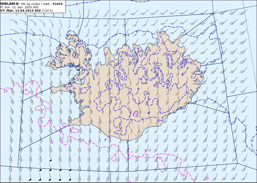257x183 pixels.
Task: Click the HIRLAM-K model name in header
Action: pos(10,4)
